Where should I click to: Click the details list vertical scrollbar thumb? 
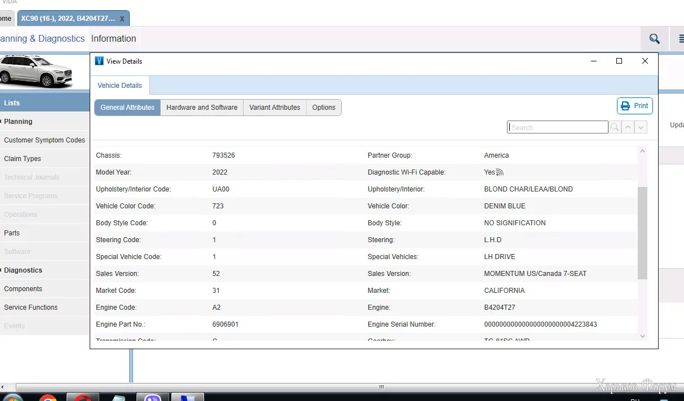click(642, 233)
